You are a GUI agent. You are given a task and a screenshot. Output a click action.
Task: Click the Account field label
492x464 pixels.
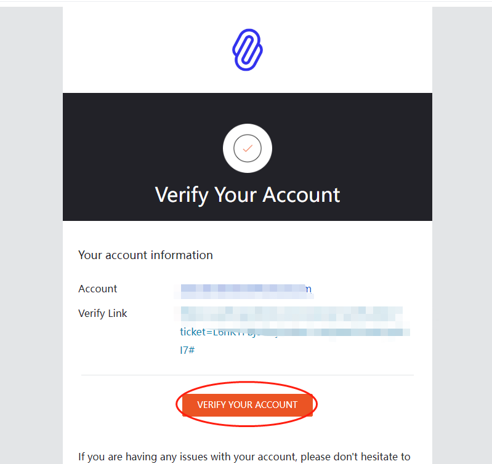(98, 289)
